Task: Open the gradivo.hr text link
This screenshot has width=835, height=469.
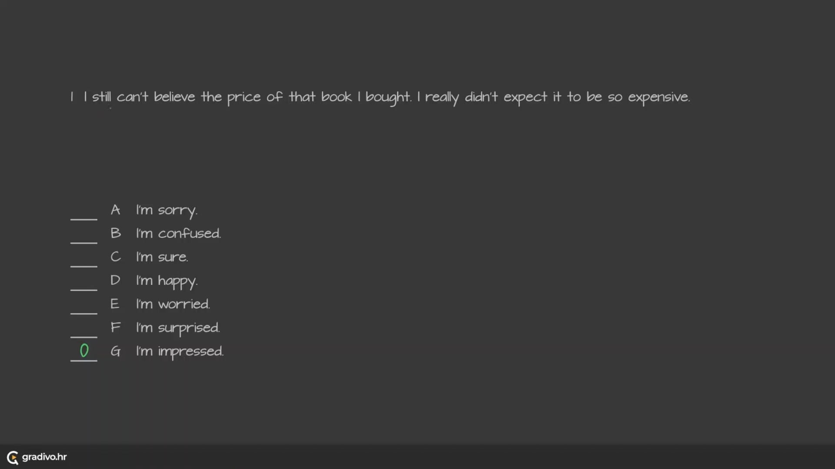Action: [44, 457]
